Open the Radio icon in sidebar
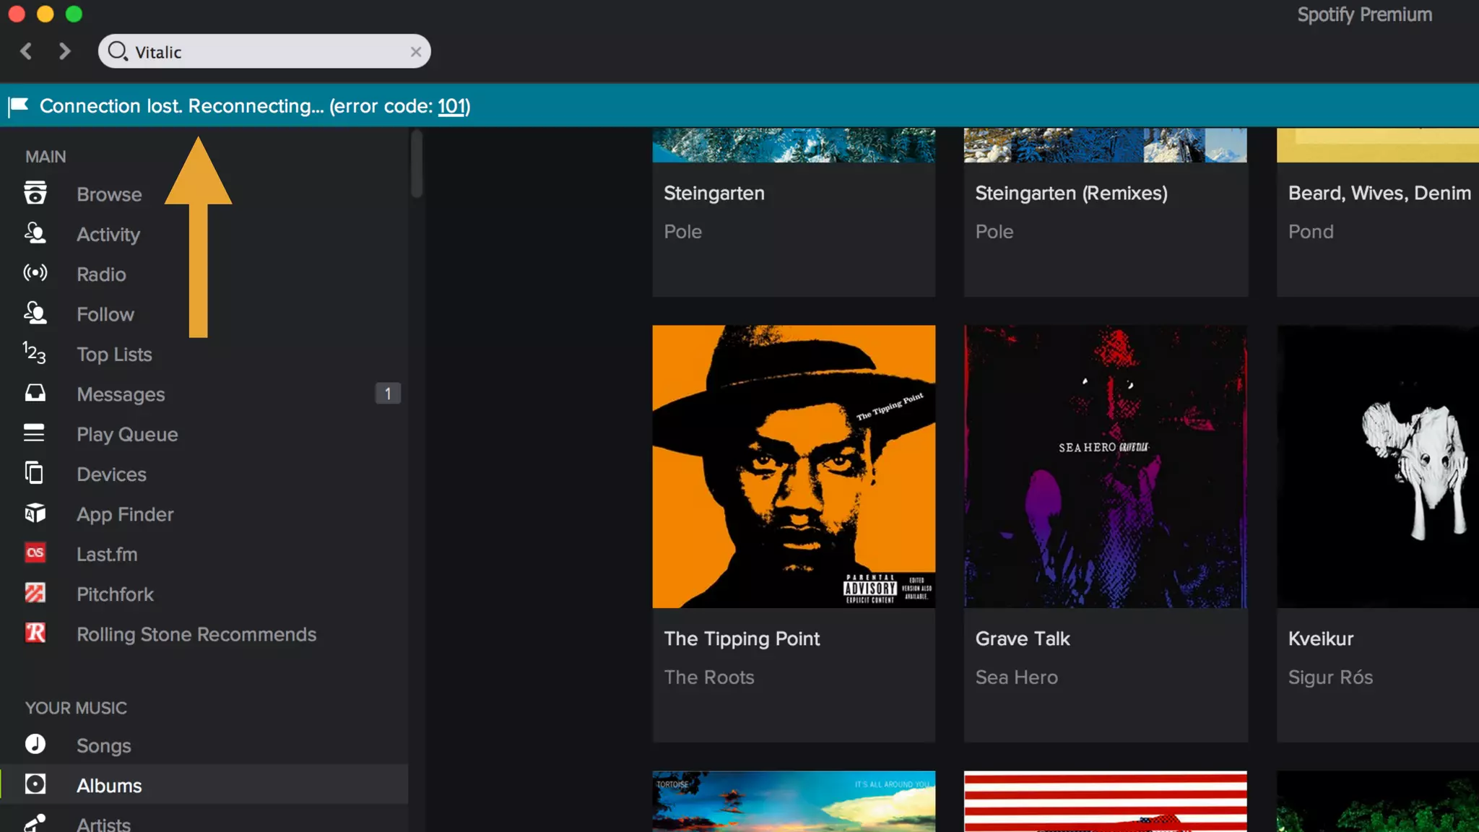1479x832 pixels. tap(35, 273)
